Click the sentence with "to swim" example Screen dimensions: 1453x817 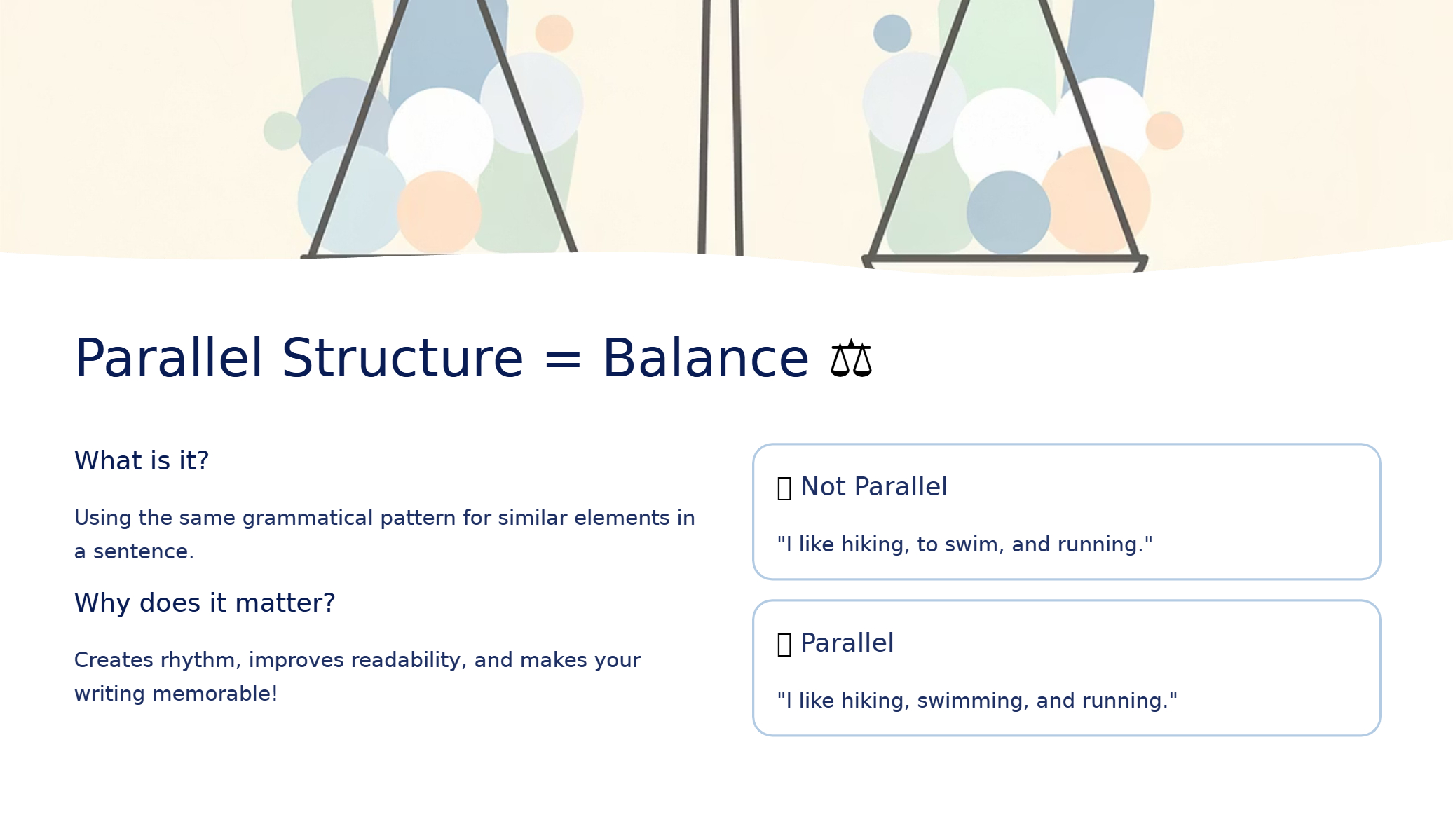964,544
